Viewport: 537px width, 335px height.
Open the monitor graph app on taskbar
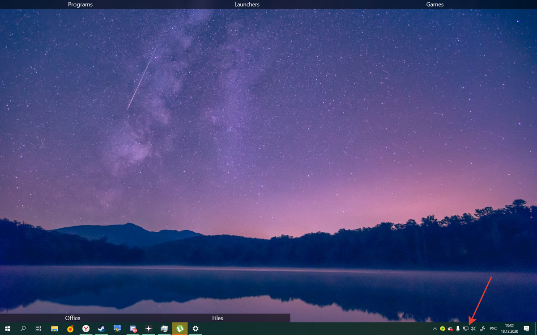click(164, 329)
